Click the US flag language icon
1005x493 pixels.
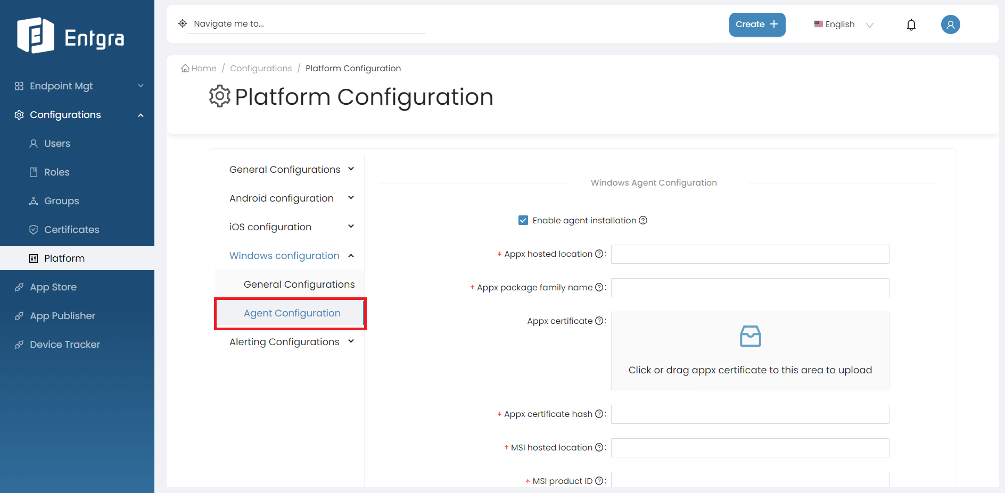(x=819, y=24)
